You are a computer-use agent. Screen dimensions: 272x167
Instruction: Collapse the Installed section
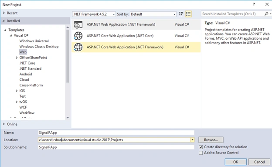click(x=3, y=21)
